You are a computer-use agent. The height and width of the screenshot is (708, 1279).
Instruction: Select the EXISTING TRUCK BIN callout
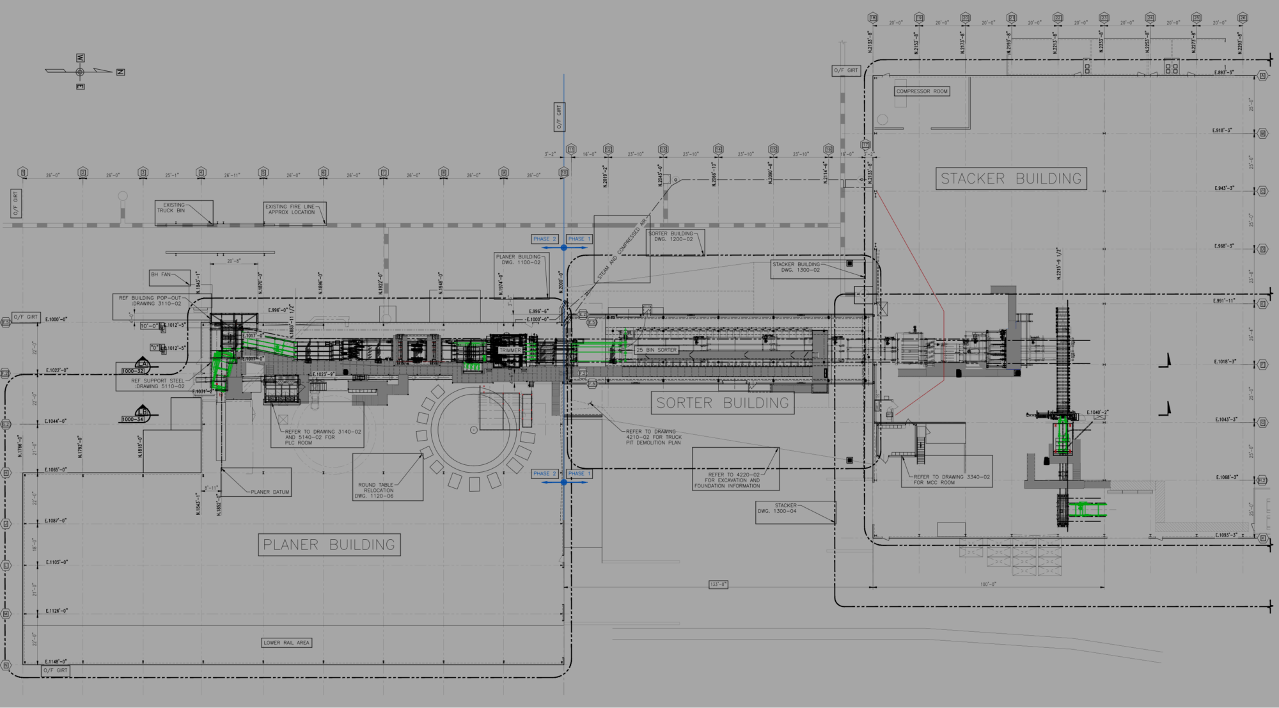(173, 208)
